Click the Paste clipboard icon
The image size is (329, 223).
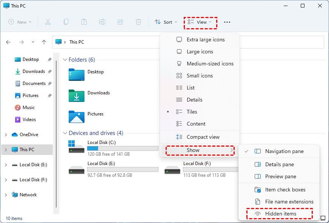click(x=84, y=22)
